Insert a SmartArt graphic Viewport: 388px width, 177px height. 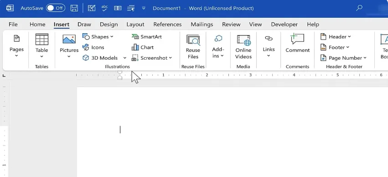click(x=147, y=37)
